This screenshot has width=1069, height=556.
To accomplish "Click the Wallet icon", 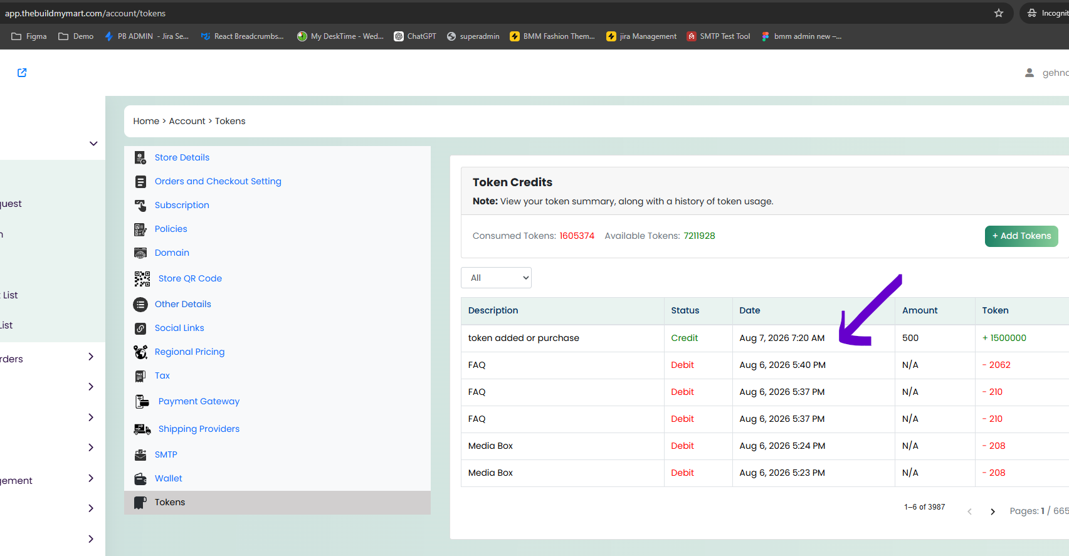I will pyautogui.click(x=140, y=479).
